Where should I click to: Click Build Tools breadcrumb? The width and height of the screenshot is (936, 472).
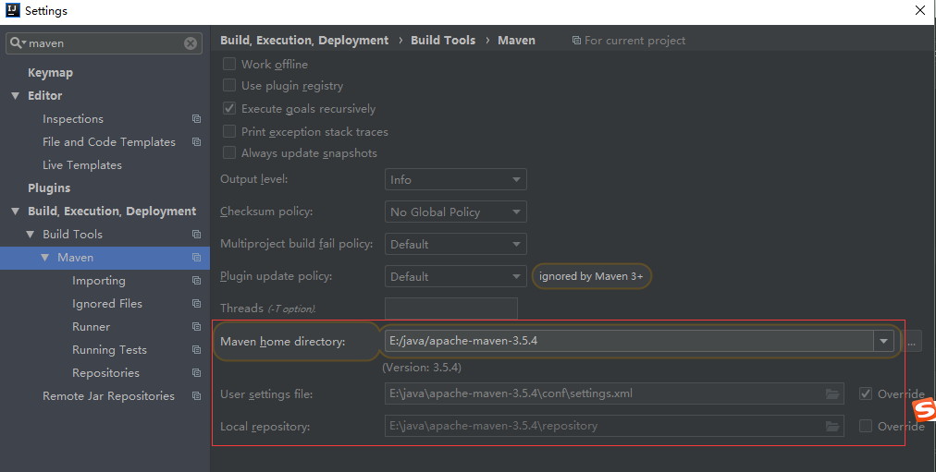[x=443, y=40]
